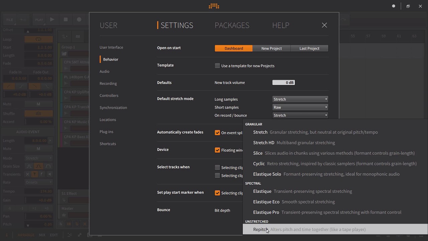Select the S-curve Fade In shape icon
Image resolution: width=428 pixels, height=241 pixels.
coord(21,86)
